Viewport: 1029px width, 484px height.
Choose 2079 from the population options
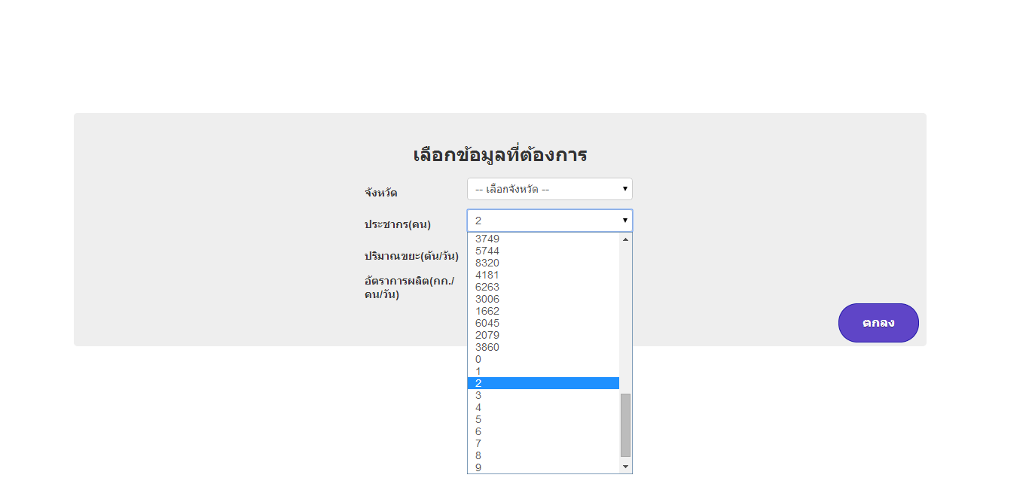pos(543,335)
